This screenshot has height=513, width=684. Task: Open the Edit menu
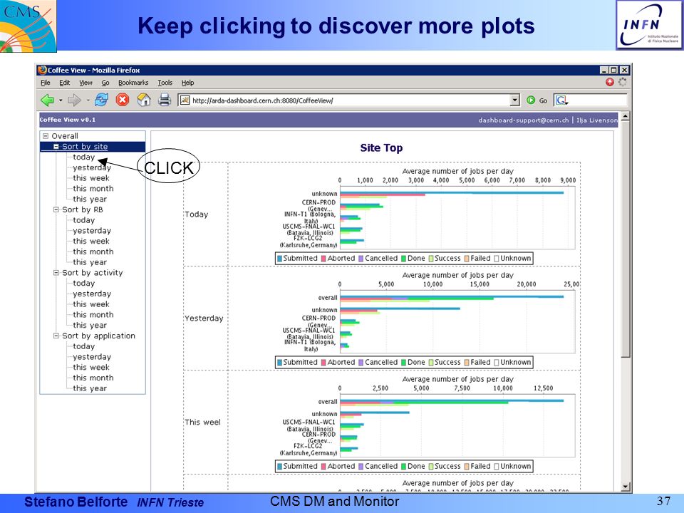coord(65,83)
